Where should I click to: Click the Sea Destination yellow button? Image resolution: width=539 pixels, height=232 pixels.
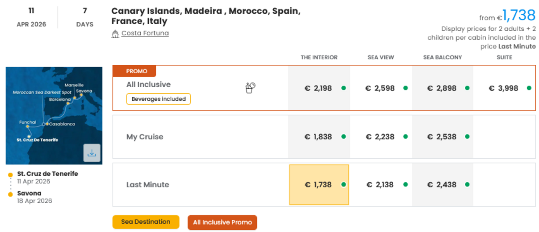tap(146, 222)
